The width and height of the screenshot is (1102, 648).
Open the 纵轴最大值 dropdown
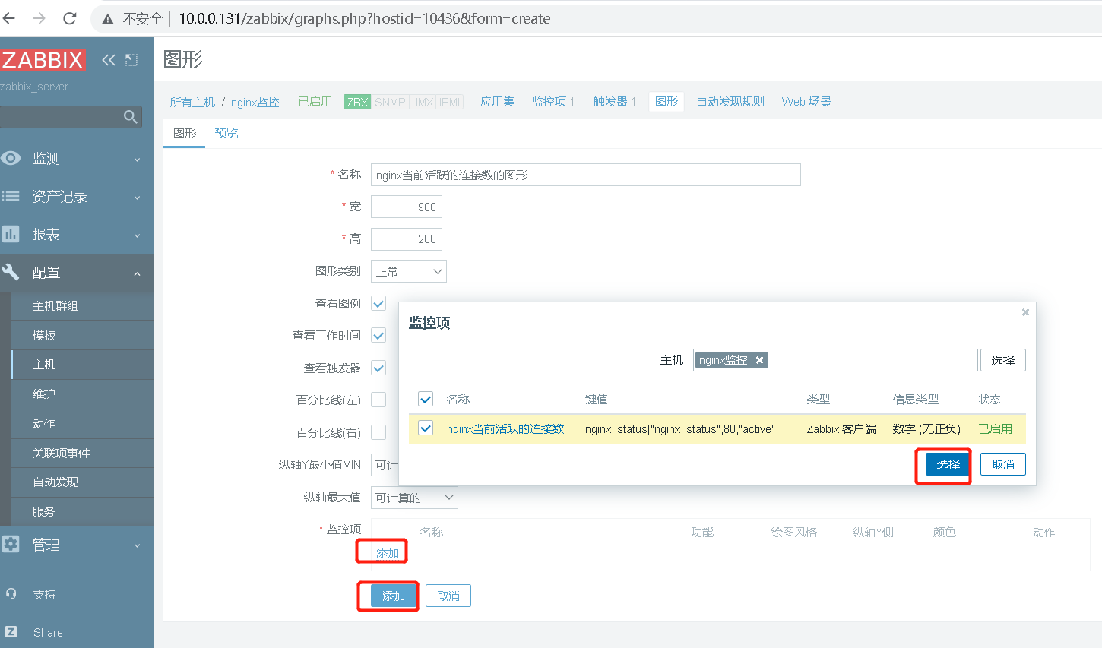[414, 498]
